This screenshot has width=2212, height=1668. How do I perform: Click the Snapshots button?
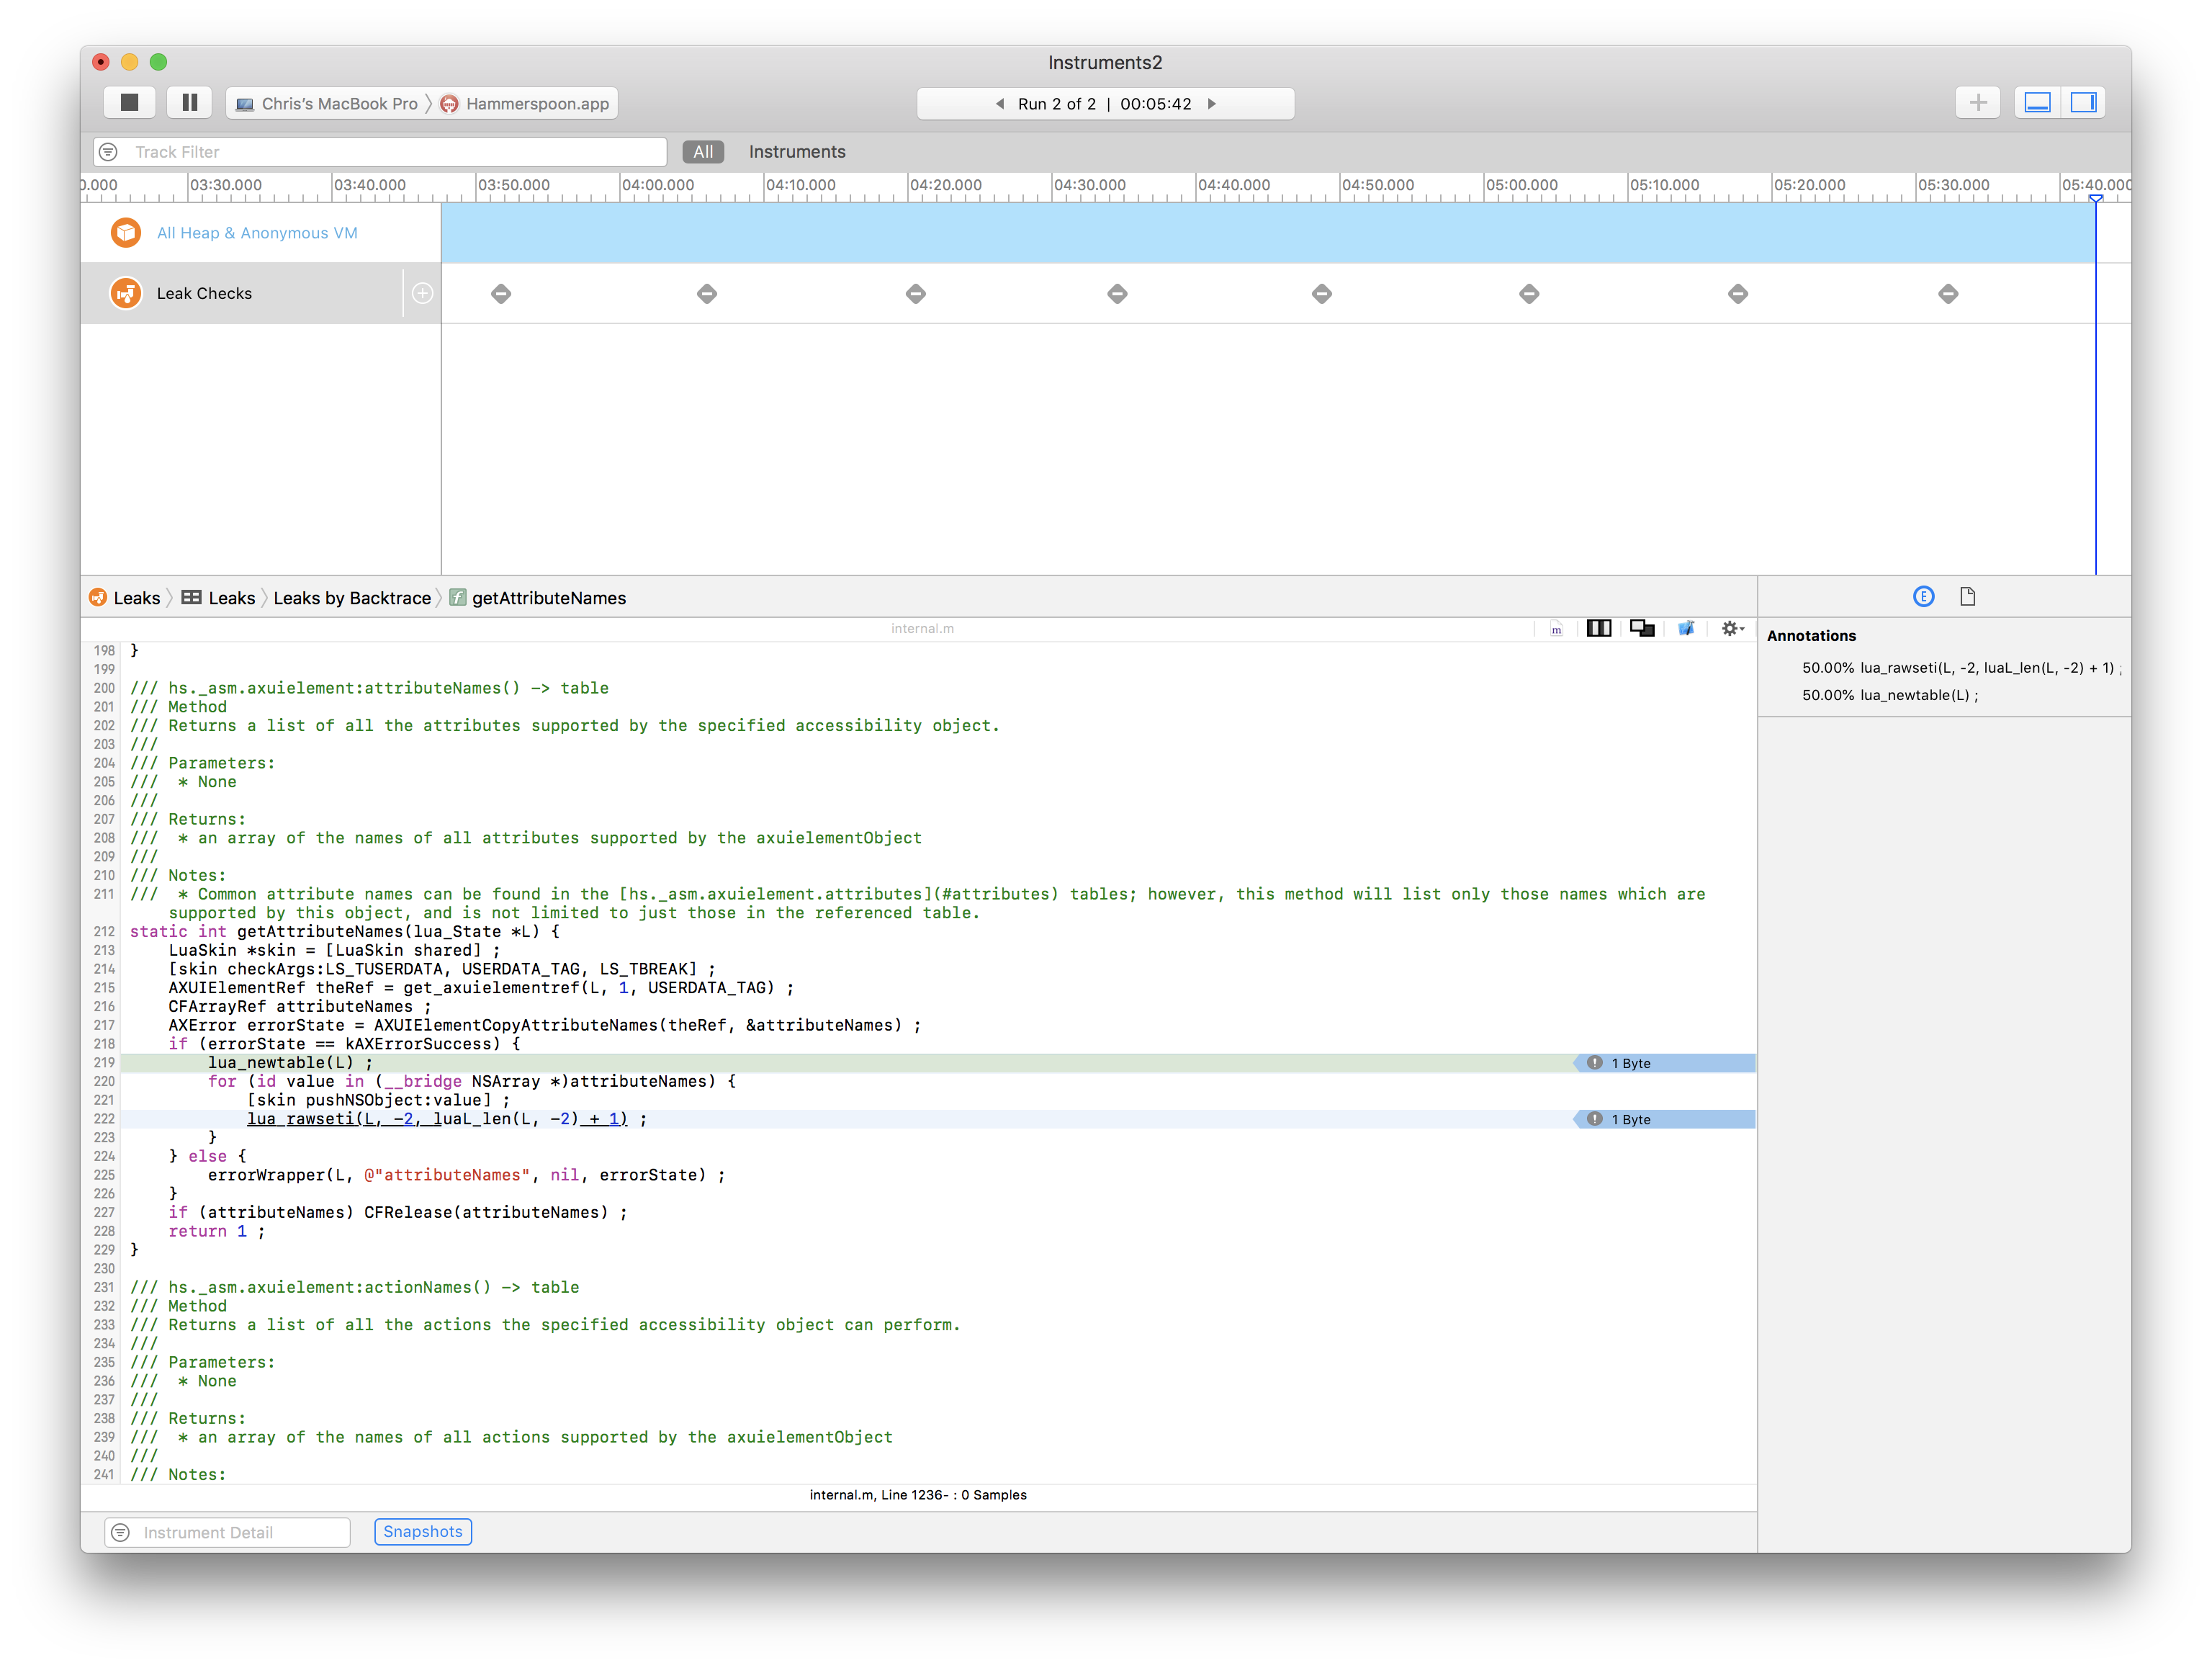point(423,1531)
